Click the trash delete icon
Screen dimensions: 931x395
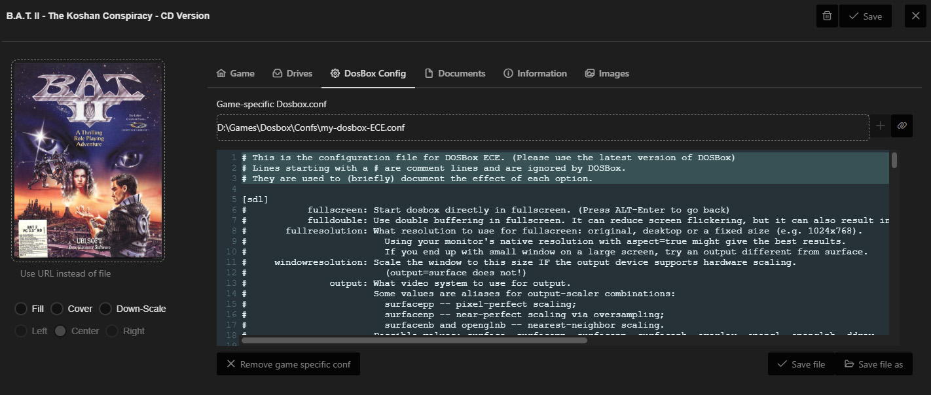pyautogui.click(x=827, y=16)
